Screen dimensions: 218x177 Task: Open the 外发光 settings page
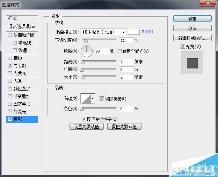[20, 112]
